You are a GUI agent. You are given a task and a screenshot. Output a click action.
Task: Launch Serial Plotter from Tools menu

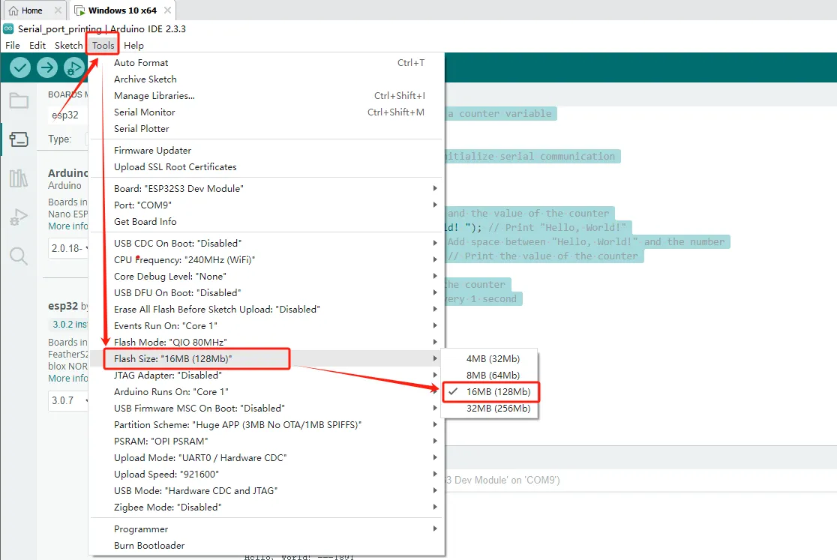266,128
